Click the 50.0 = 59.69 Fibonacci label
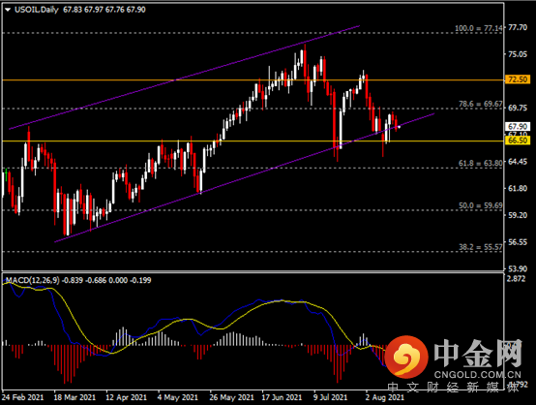 pos(480,205)
